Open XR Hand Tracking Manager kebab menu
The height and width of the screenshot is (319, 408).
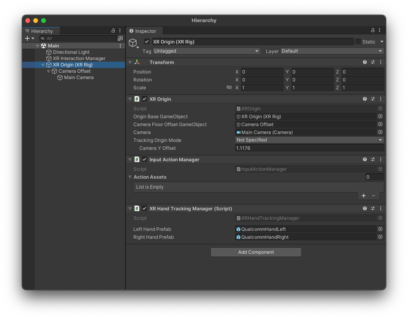381,208
